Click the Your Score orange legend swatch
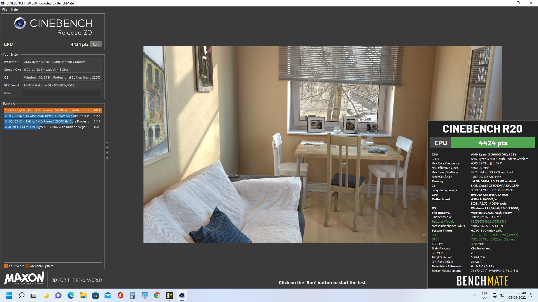The height and width of the screenshot is (302, 538). tap(6, 266)
